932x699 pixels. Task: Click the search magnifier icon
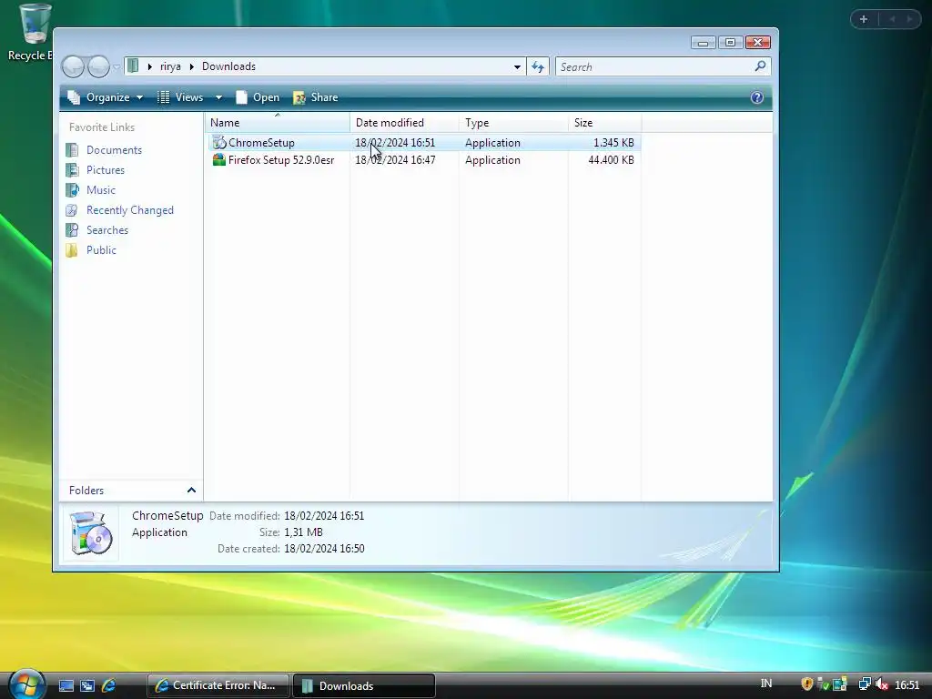click(760, 66)
